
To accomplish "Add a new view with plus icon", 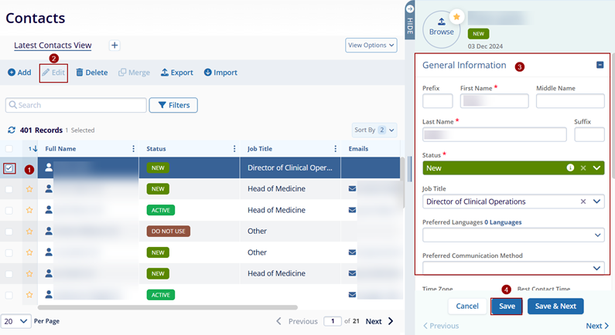I will click(114, 46).
